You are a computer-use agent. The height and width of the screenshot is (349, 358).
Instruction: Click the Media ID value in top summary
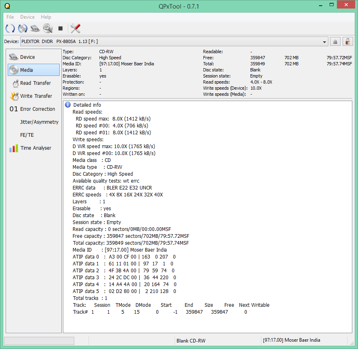[127, 64]
